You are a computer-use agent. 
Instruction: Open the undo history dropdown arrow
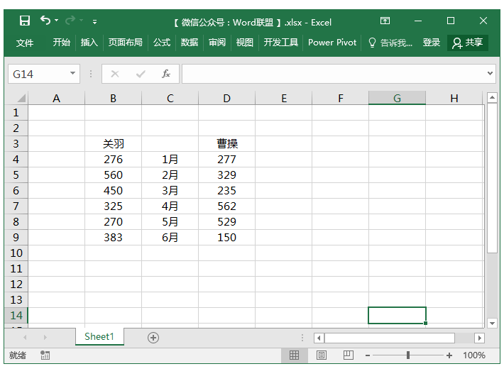coord(57,21)
